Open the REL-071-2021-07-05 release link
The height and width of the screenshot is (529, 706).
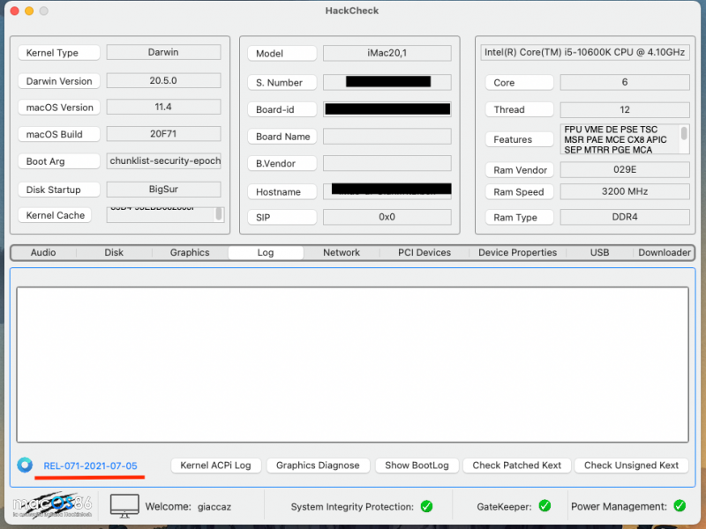point(90,466)
